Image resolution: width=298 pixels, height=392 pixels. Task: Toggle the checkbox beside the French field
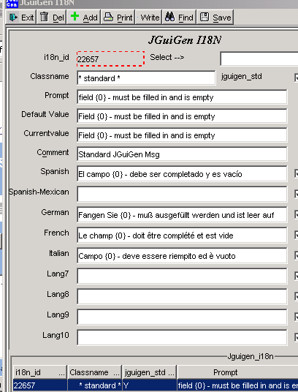pos(297,235)
